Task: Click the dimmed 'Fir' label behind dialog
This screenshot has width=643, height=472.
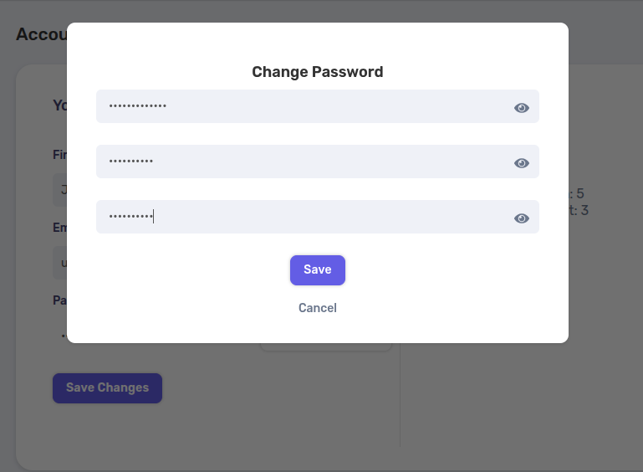Action: tap(60, 155)
